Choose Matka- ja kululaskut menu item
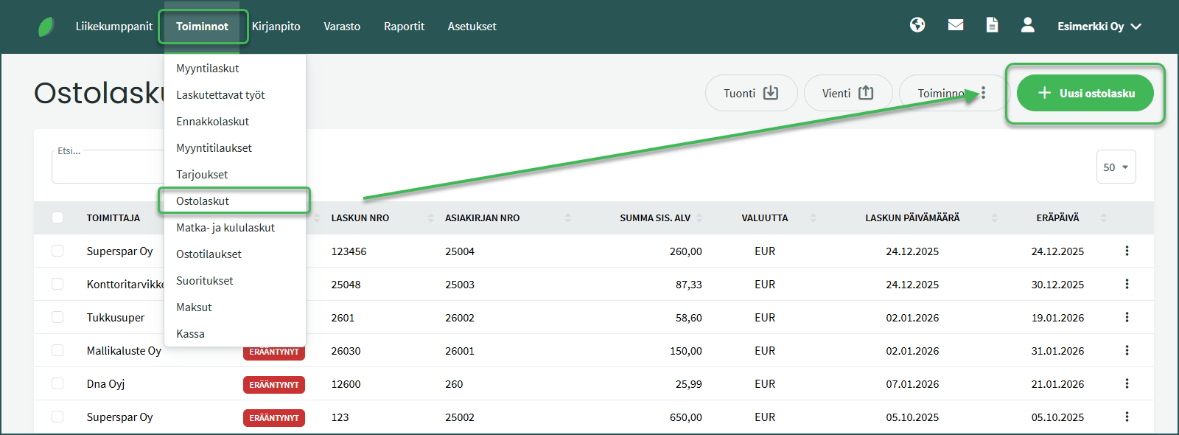Viewport: 1179px width, 435px height. click(225, 227)
